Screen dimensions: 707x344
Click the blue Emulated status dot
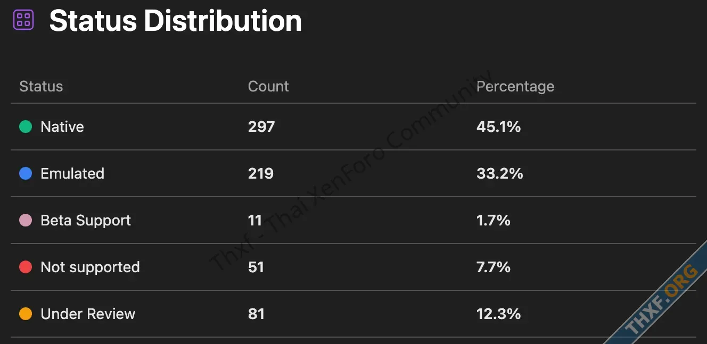click(26, 173)
